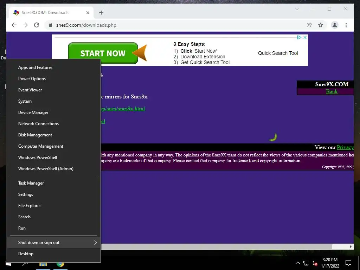Open the Chrome profile avatar
Screen dimensions: 360x270
(x=335, y=25)
